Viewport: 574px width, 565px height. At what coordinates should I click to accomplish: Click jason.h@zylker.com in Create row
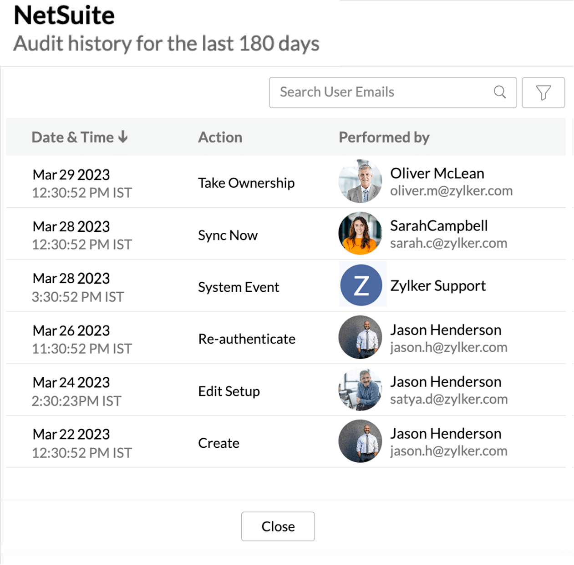(448, 451)
